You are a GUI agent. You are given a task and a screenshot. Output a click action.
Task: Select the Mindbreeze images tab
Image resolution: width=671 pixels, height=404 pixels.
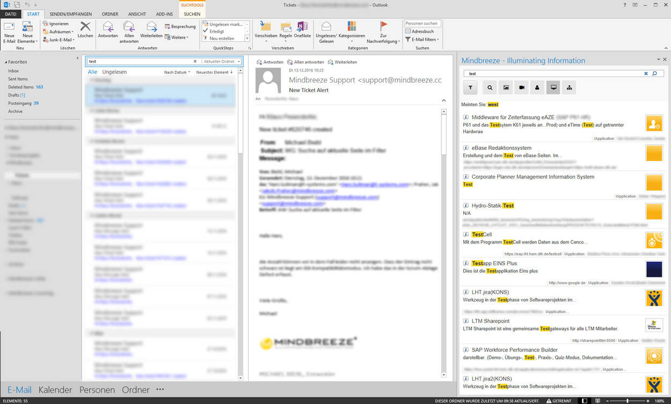506,87
